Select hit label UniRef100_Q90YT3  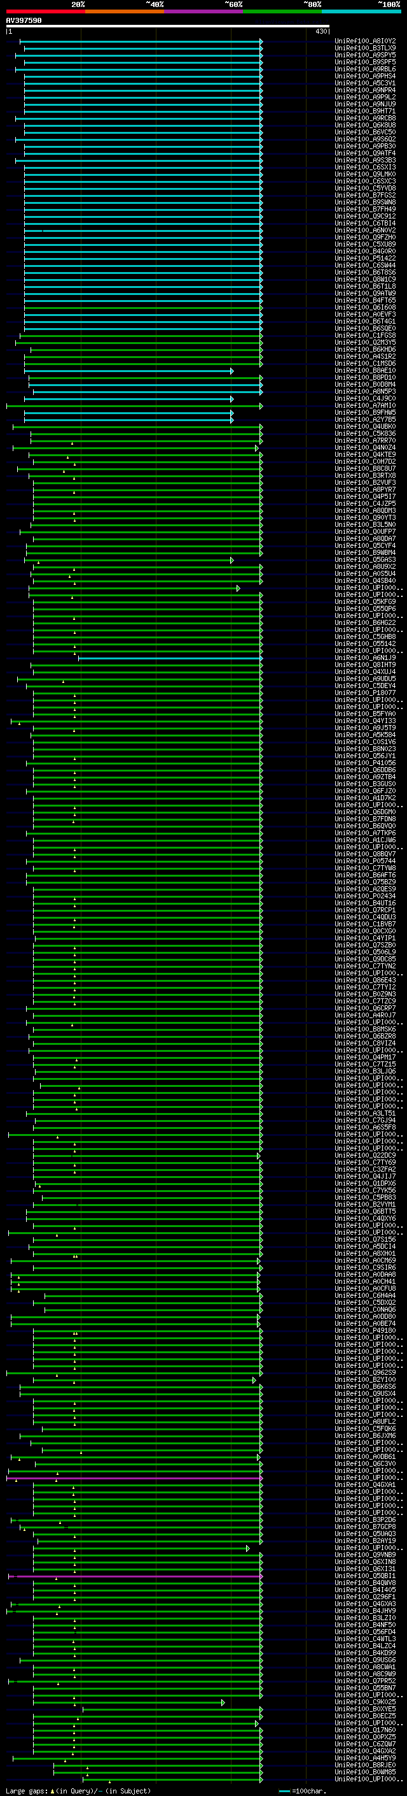coord(365,517)
